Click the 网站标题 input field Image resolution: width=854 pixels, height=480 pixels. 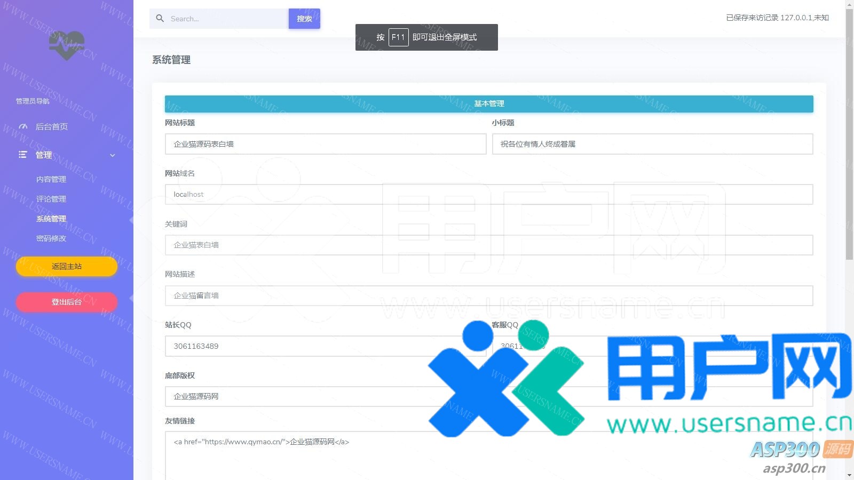tap(325, 144)
